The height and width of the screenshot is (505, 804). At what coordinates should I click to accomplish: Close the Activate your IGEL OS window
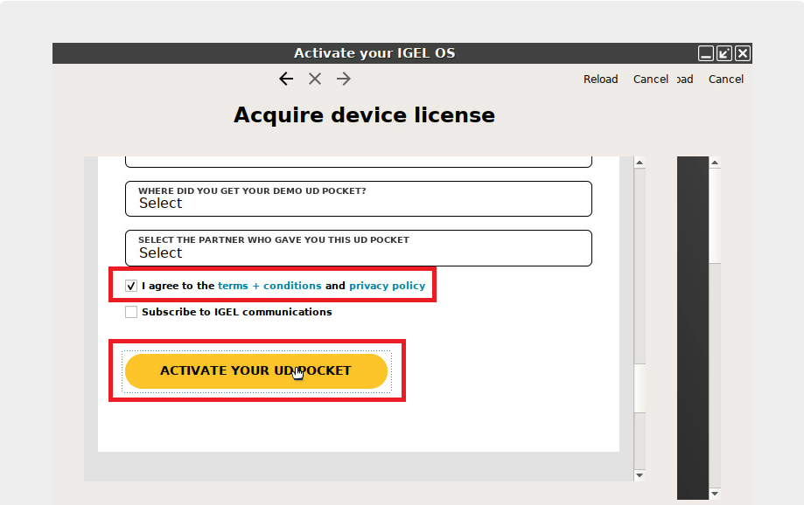coord(743,53)
